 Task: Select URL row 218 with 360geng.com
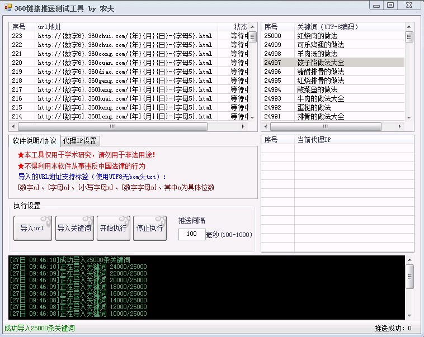[129, 80]
